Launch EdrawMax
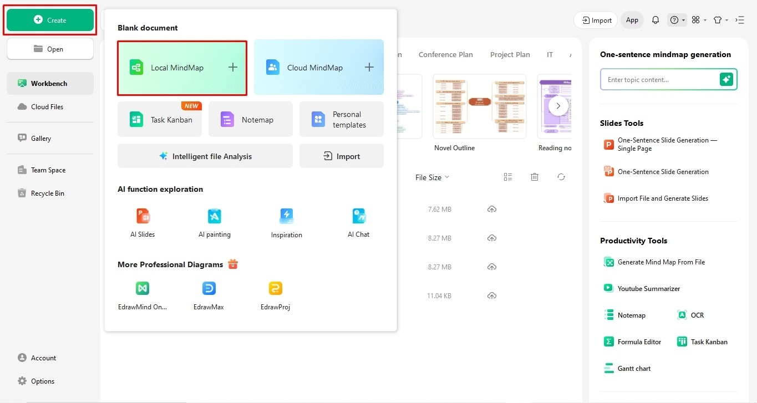 [209, 295]
